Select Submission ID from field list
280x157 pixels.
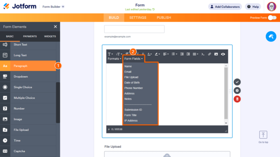click(x=133, y=109)
